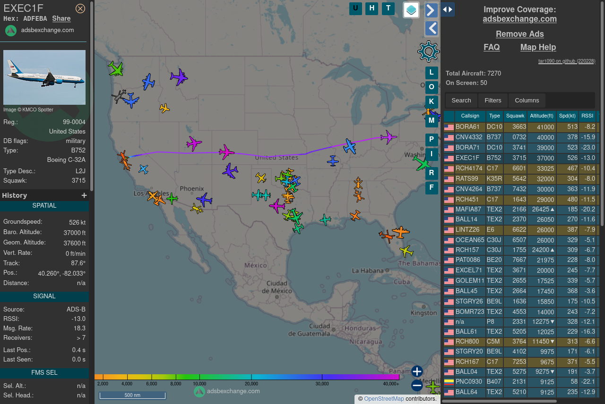Image resolution: width=605 pixels, height=404 pixels.
Task: Click the yellow plane icon near The Bahamas
Action: pos(406,251)
